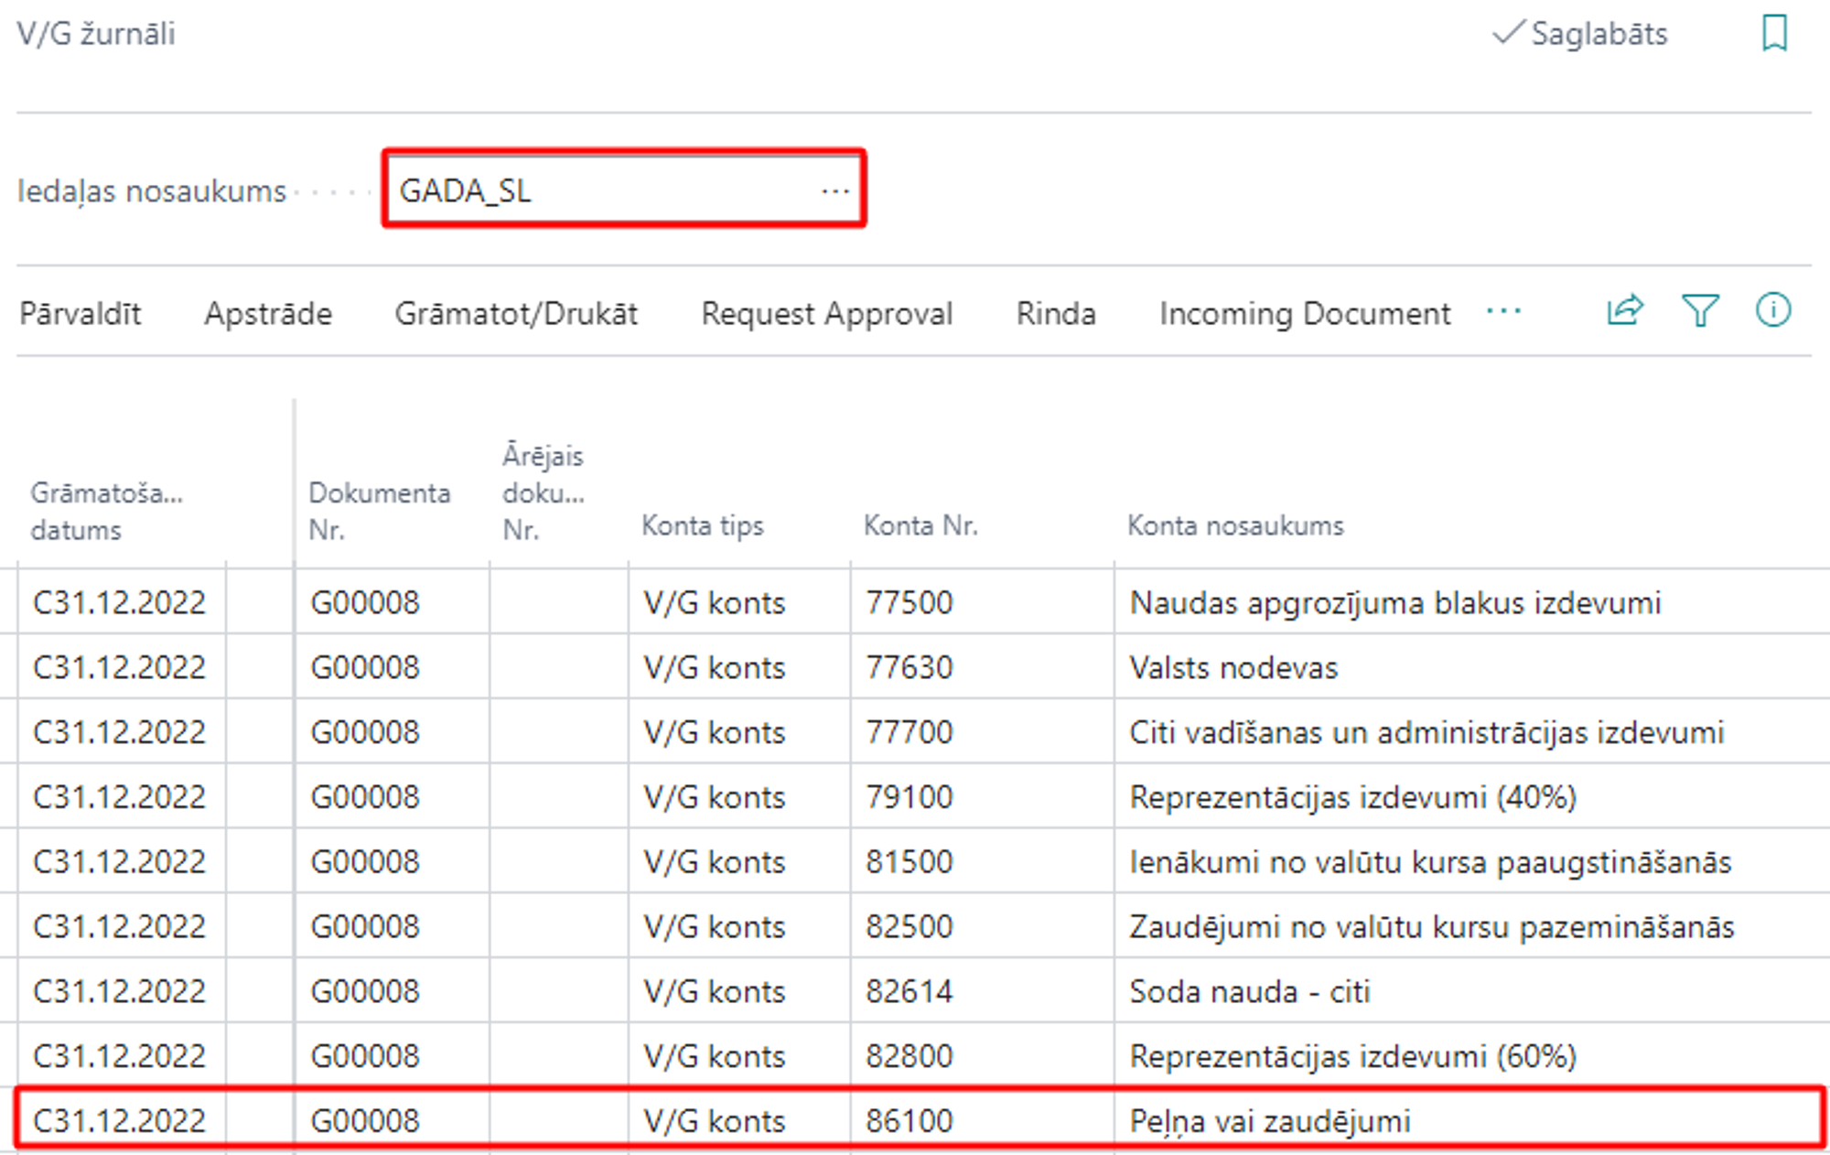The width and height of the screenshot is (1830, 1155).
Task: Click the Konta Nr. column header
Action: click(x=920, y=525)
